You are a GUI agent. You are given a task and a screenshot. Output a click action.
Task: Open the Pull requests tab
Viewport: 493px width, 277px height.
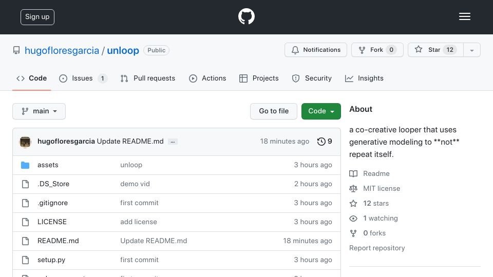coord(147,78)
